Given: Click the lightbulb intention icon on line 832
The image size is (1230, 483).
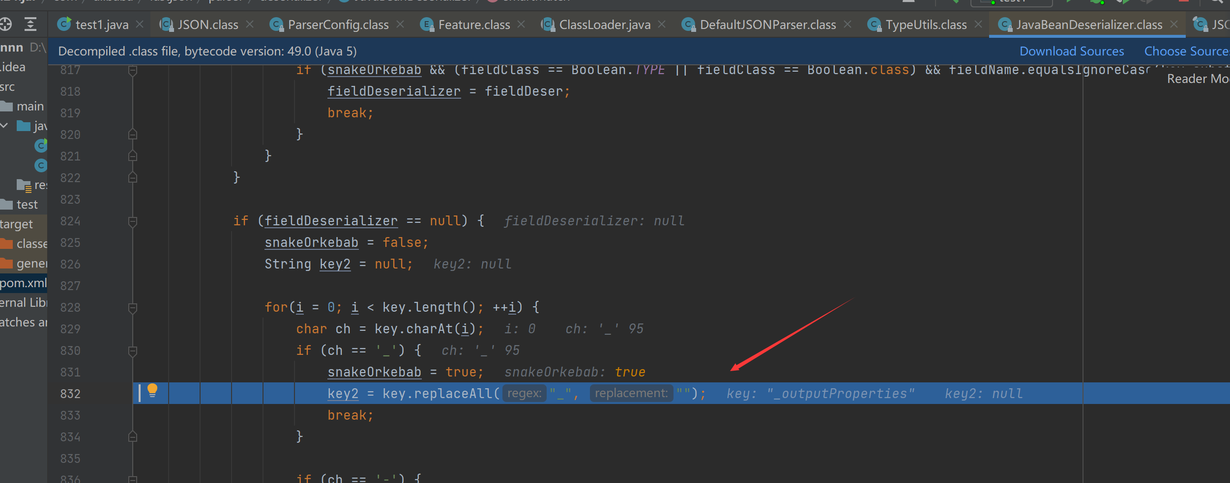Looking at the screenshot, I should click(x=152, y=391).
